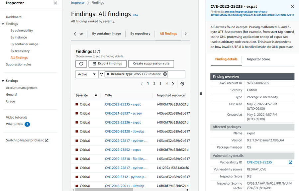Image resolution: width=299 pixels, height=191 pixels.
Task: Open CVE-2021-26937 - screen finding
Action: click(123, 113)
